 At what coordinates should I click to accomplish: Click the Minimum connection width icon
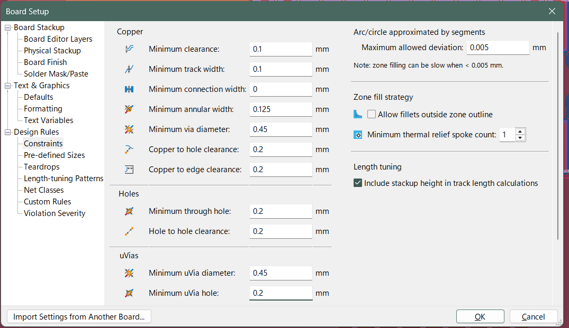pos(129,89)
